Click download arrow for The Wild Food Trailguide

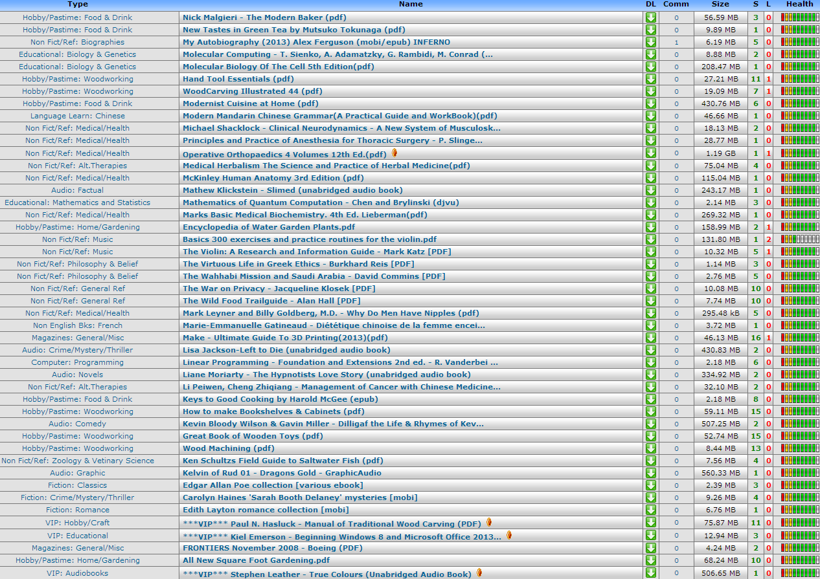point(650,301)
